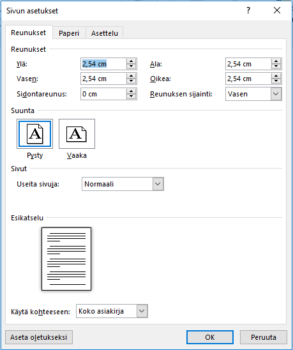This screenshot has height=350, width=293.
Task: Click the page preview thumbnail
Action: click(66, 259)
